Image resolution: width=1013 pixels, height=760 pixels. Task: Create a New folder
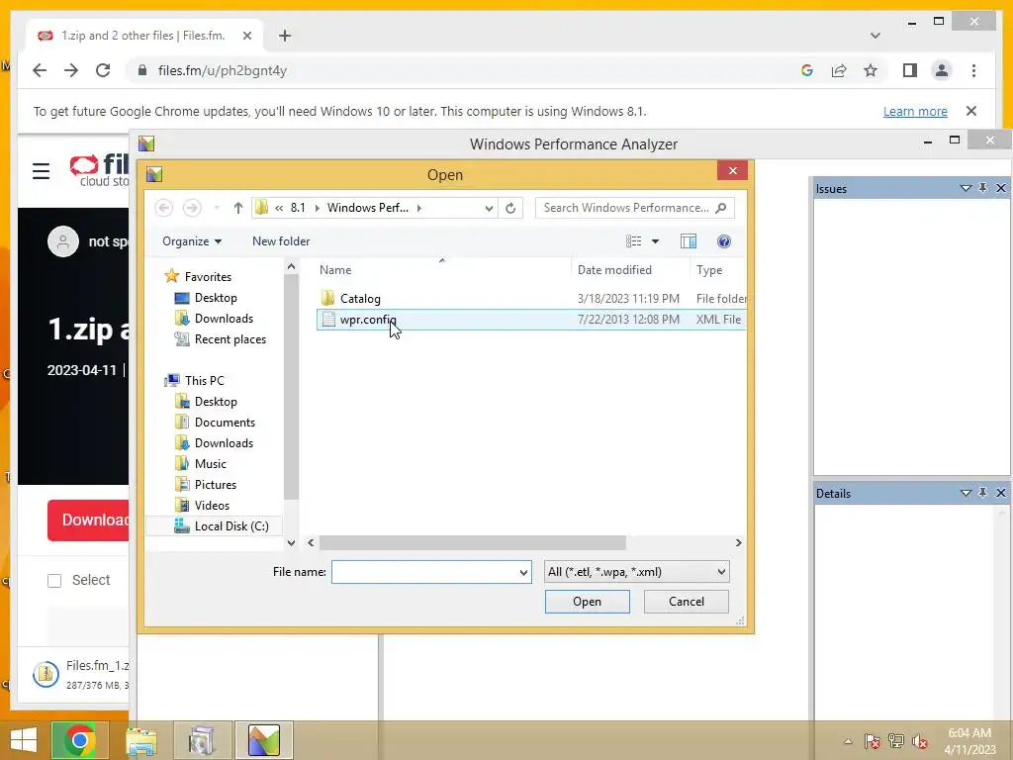click(x=281, y=241)
